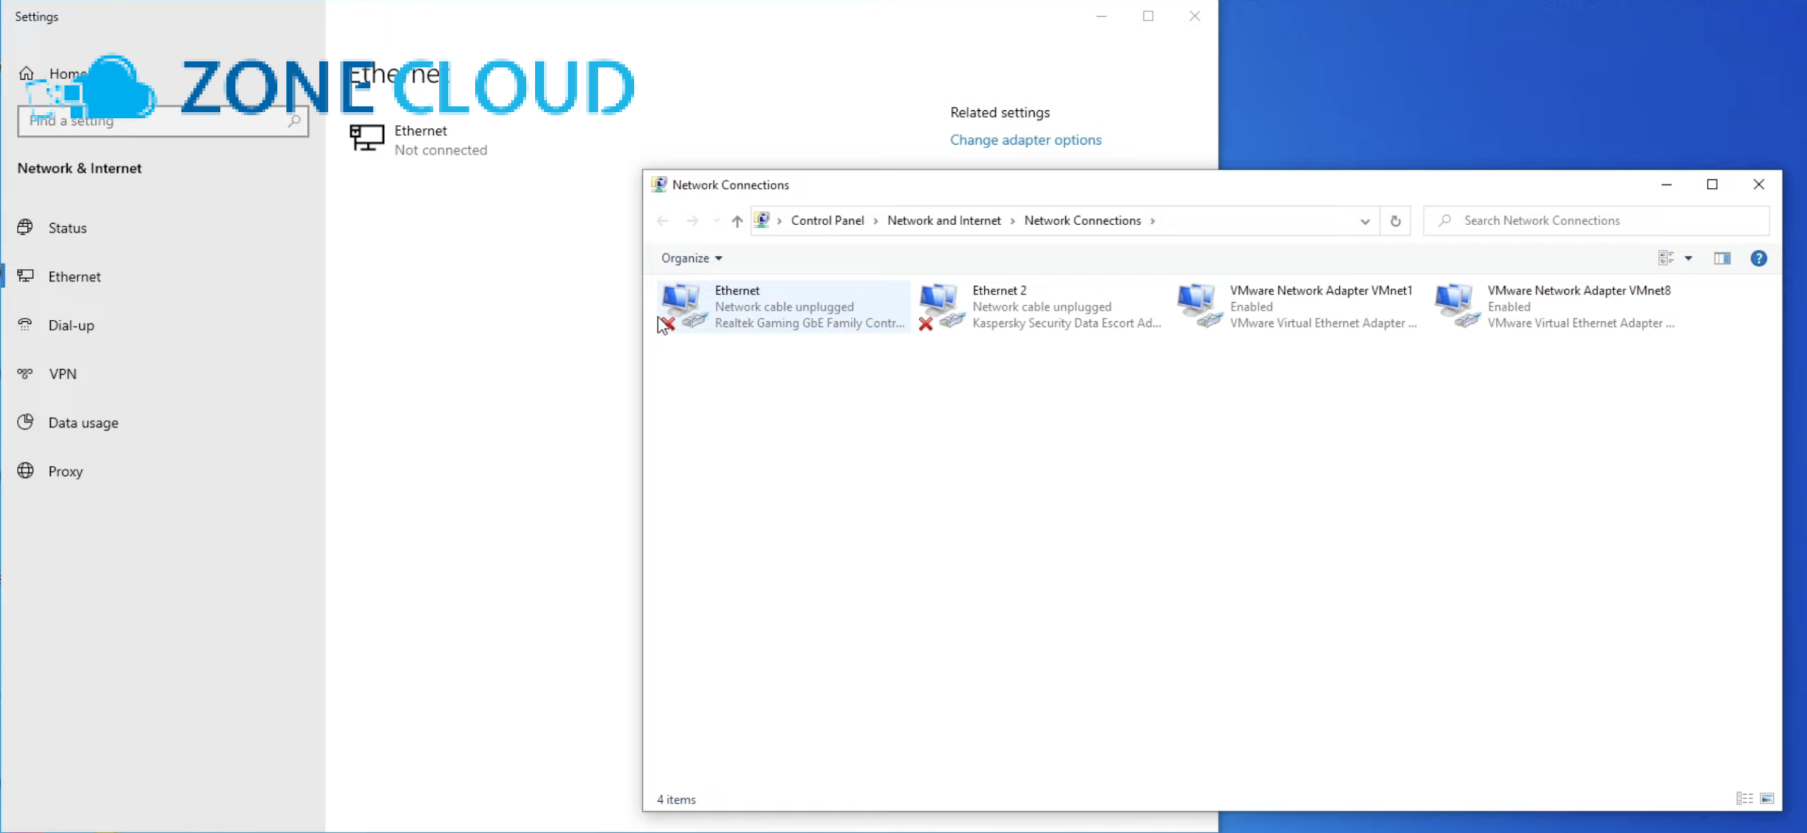Click the Network Connections title bar icon

(659, 184)
